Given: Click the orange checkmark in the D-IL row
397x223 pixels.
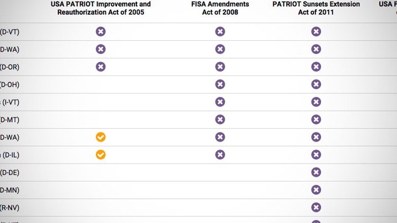Looking at the screenshot, I should (x=100, y=155).
